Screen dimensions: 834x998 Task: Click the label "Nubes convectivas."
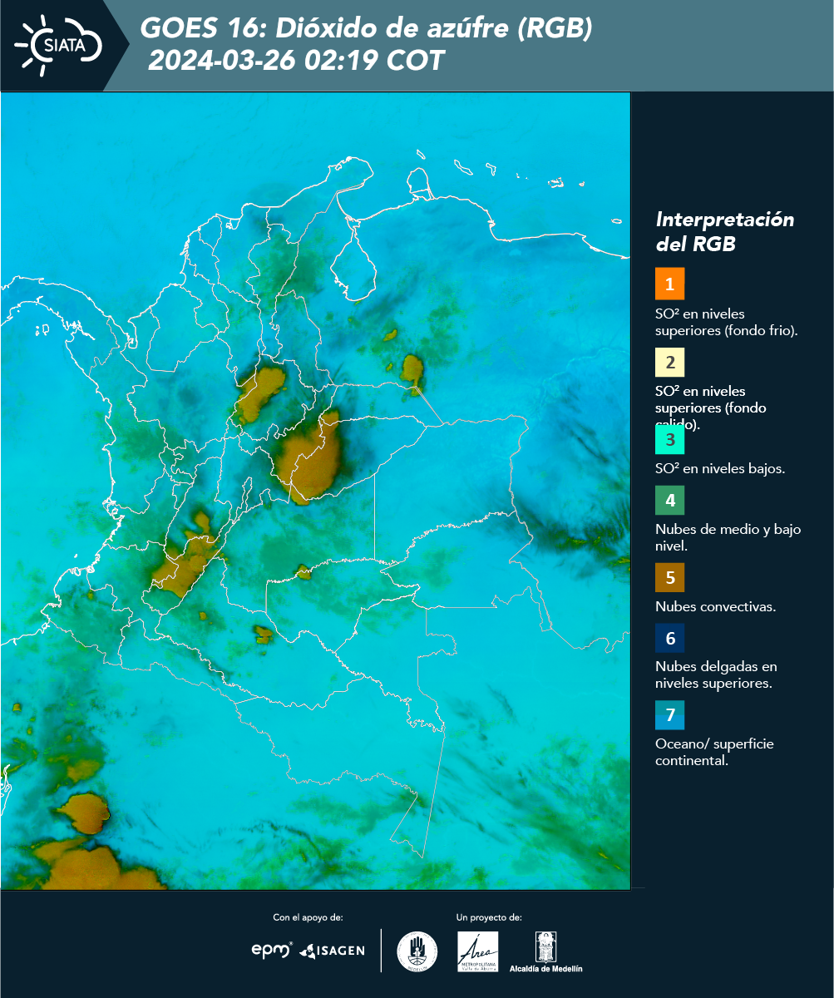click(715, 606)
